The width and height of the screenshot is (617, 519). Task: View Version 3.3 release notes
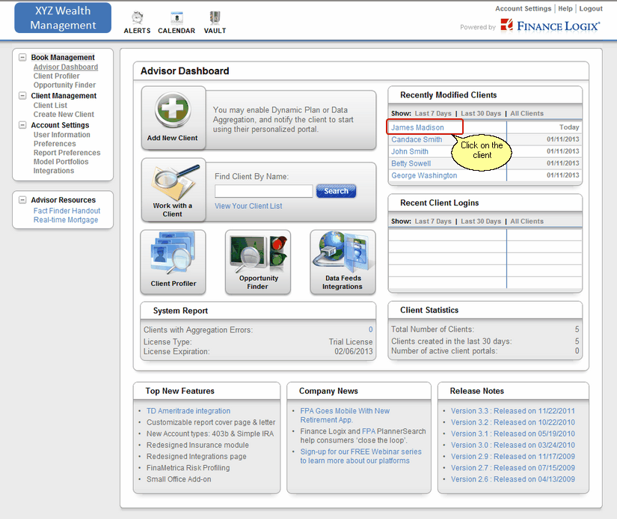(515, 410)
